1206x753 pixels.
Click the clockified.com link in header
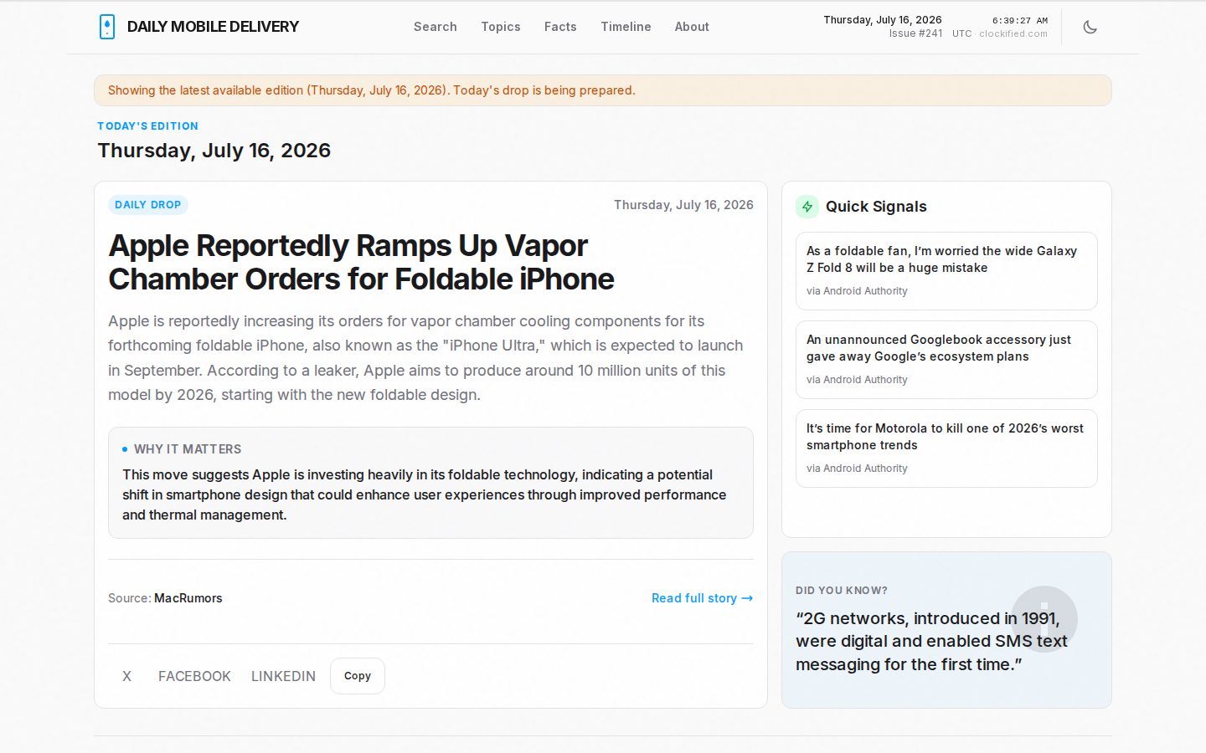tap(1013, 33)
